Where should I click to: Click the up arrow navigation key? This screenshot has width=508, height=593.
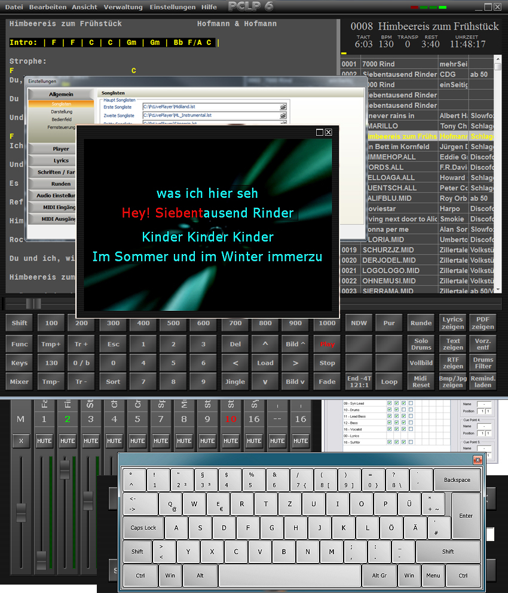pos(265,344)
